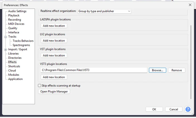Add new location under LADSPA plugins

pos(54,26)
